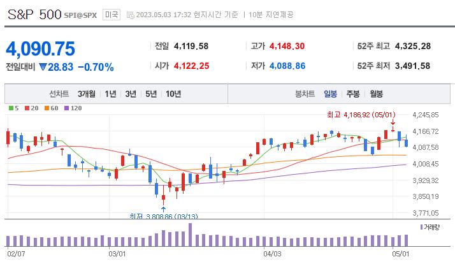Click the current price 4,090.75
Image resolution: width=455 pixels, height=264 pixels.
point(40,48)
